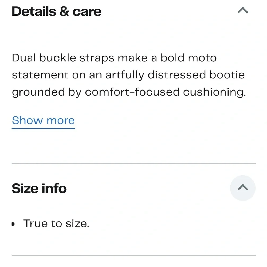Click the word bootie in the description
This screenshot has width=267, height=267.
[227, 75]
